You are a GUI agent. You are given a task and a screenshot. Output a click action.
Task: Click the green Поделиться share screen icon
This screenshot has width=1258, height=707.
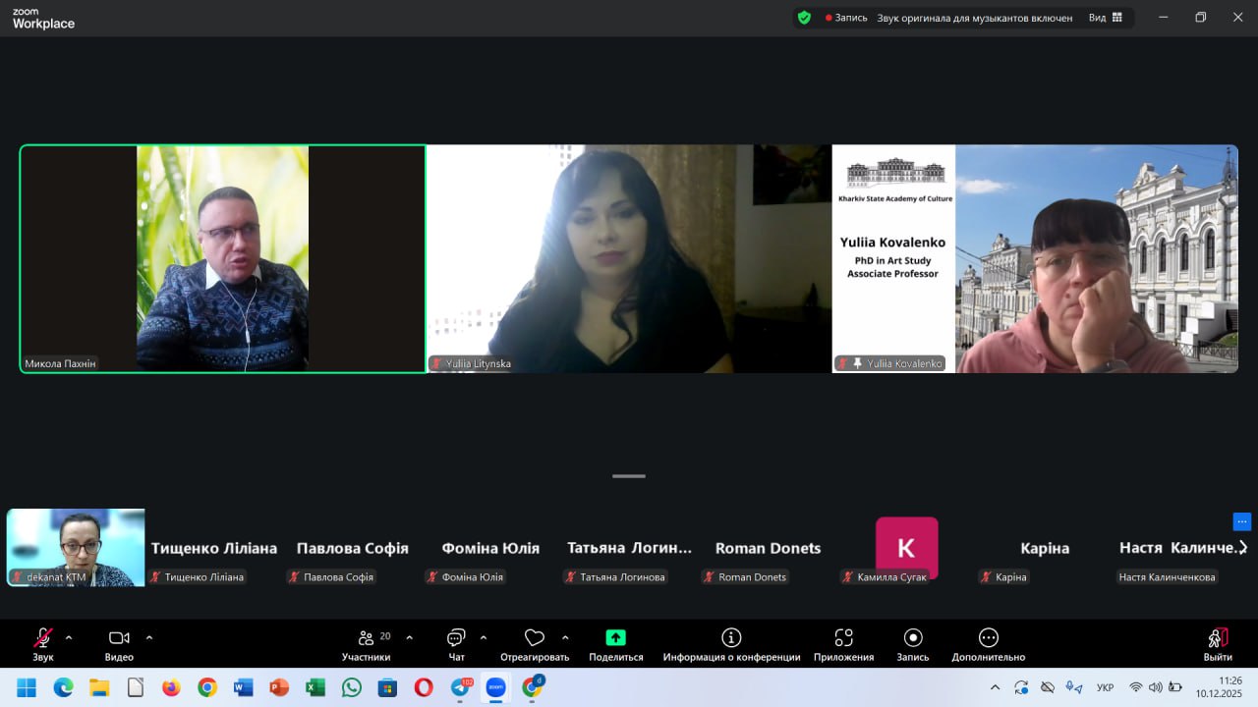point(615,638)
